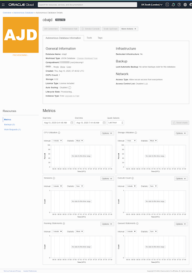This screenshot has width=192, height=273.
Task: Click the Service Console button
Action: point(90,29)
